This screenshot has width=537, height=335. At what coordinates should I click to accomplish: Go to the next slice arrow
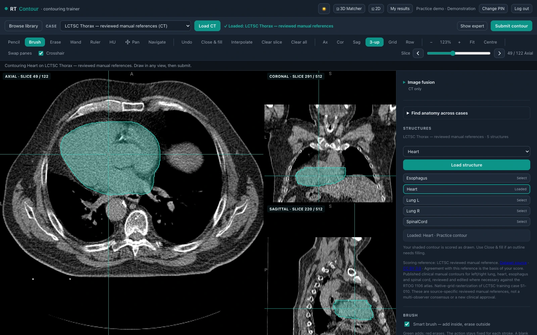click(x=499, y=53)
